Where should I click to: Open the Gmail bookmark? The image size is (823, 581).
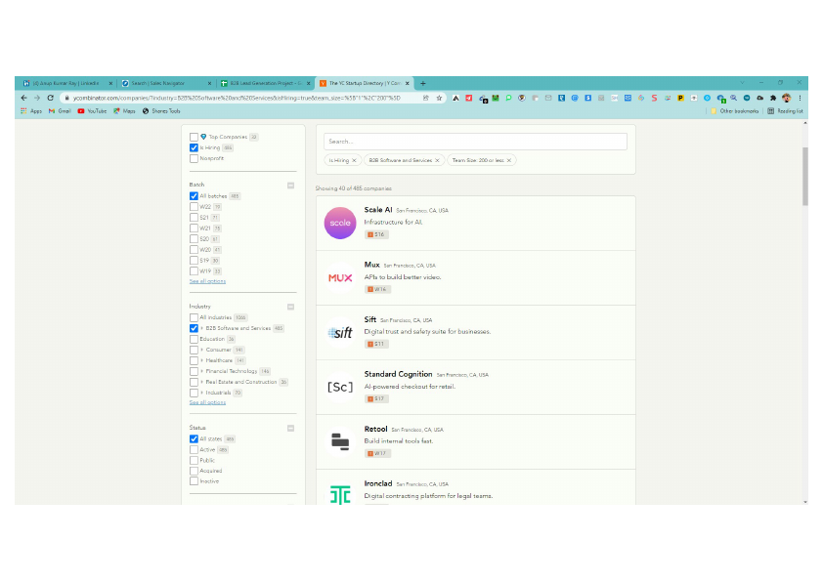[x=60, y=111]
